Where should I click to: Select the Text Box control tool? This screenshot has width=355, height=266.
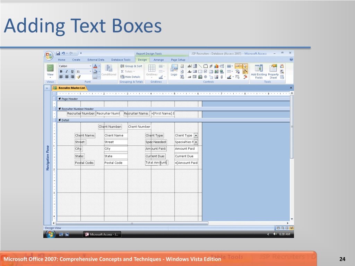point(189,66)
